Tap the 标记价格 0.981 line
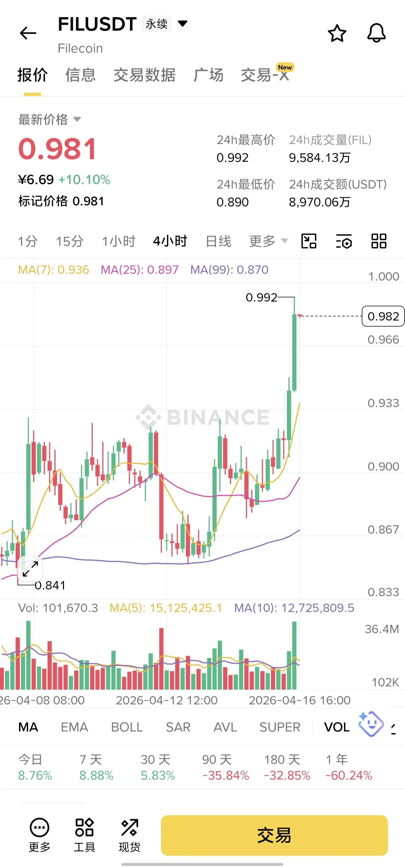Screen dimensions: 405x867 tap(61, 201)
